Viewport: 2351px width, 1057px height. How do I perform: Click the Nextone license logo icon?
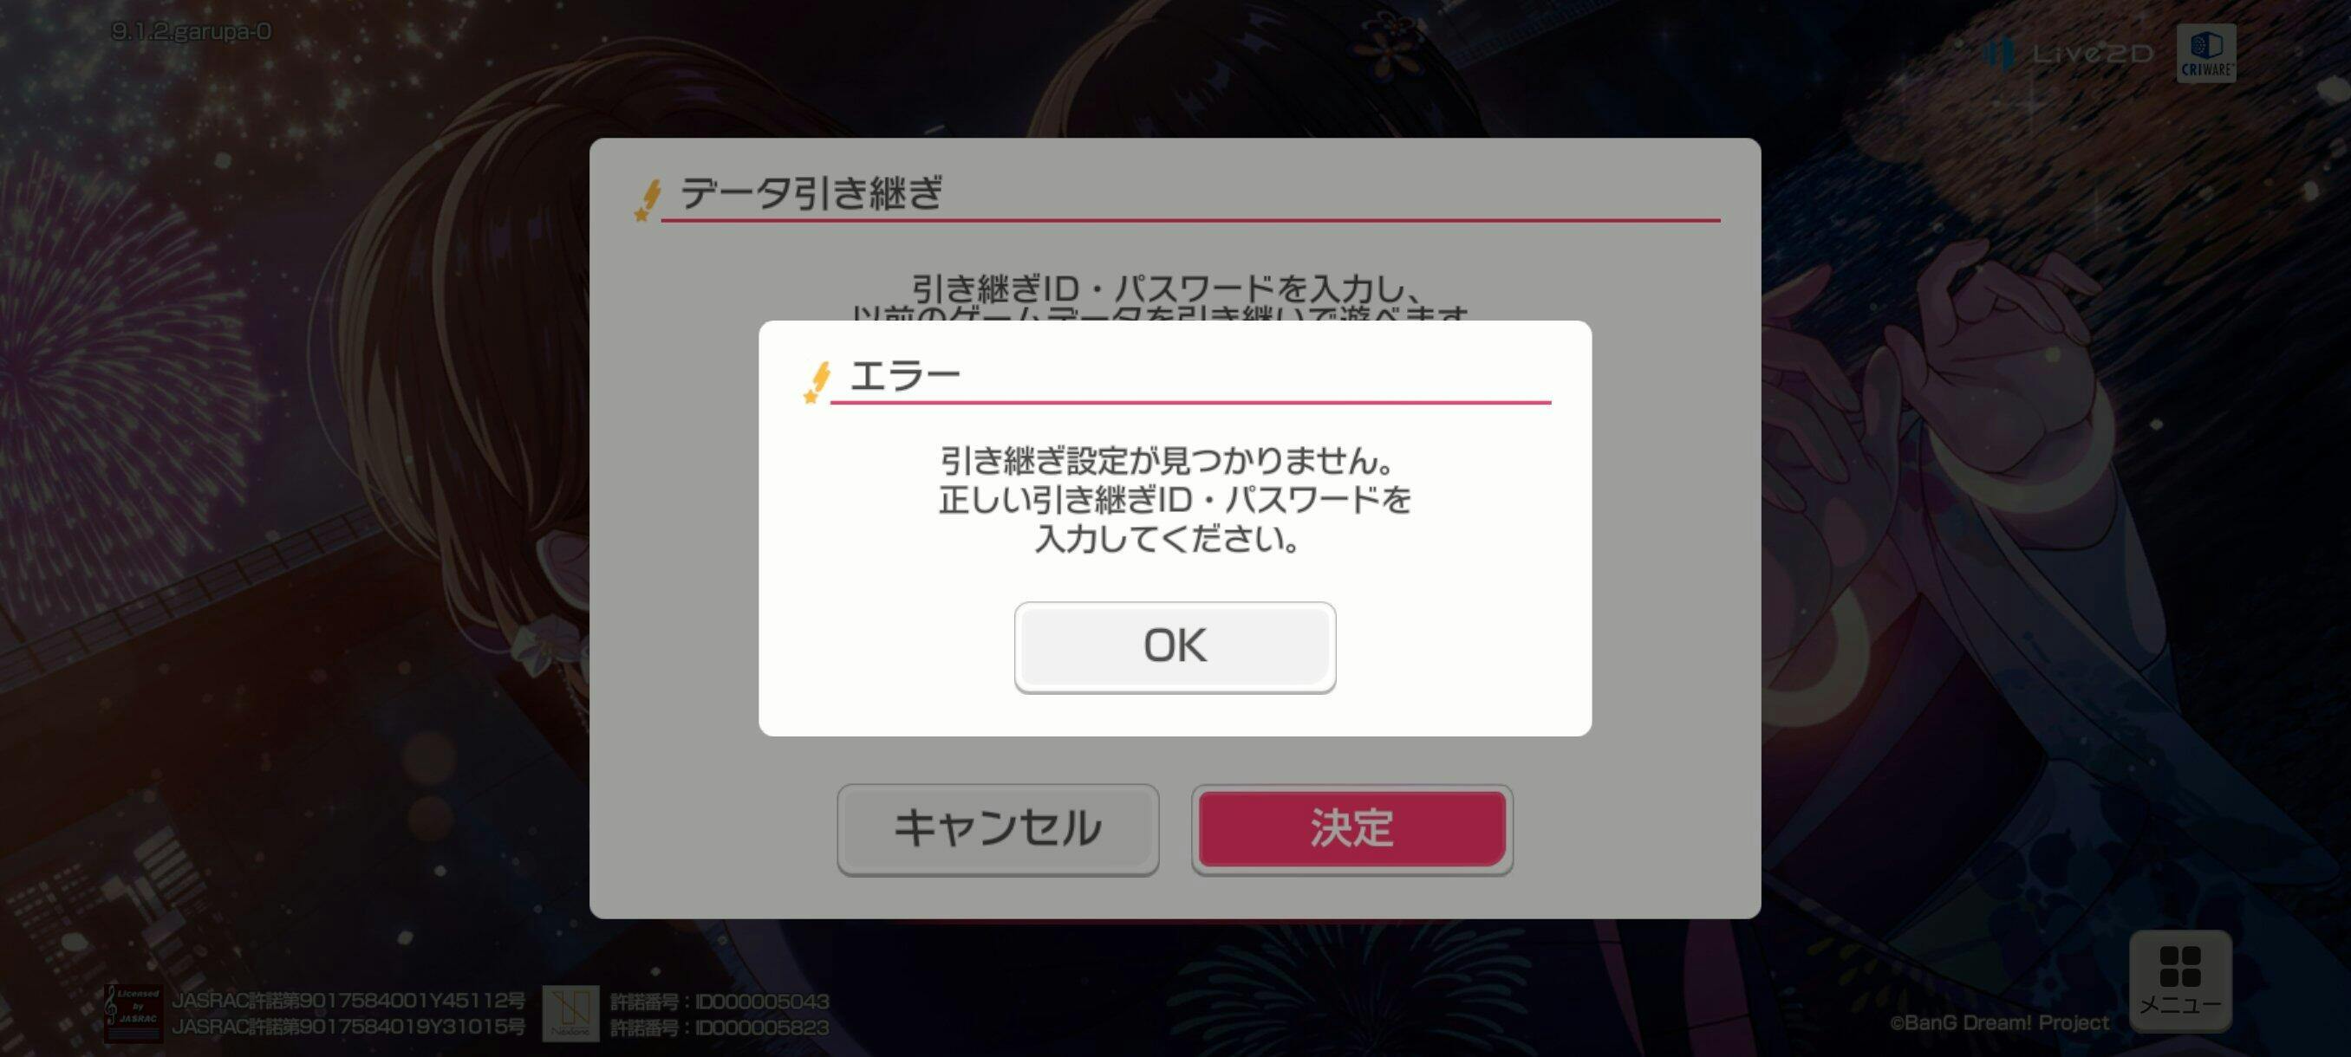(x=570, y=1013)
